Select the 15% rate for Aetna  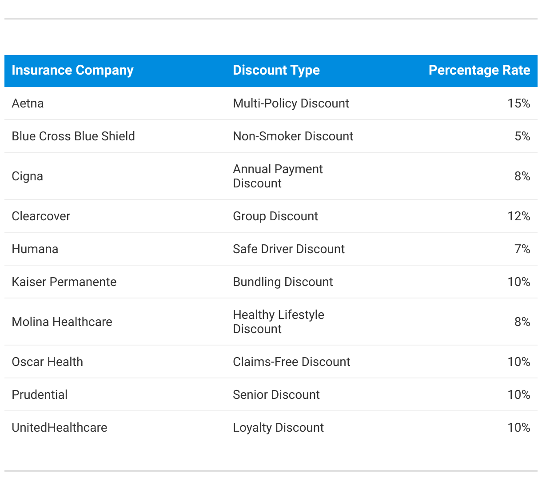coord(519,103)
